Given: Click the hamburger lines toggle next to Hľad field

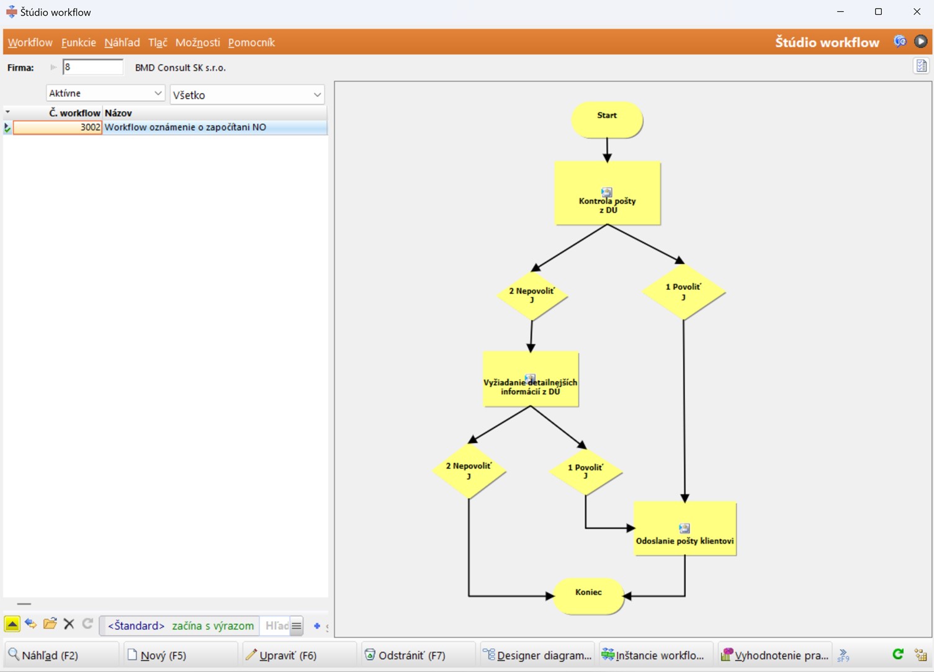Looking at the screenshot, I should pos(297,625).
